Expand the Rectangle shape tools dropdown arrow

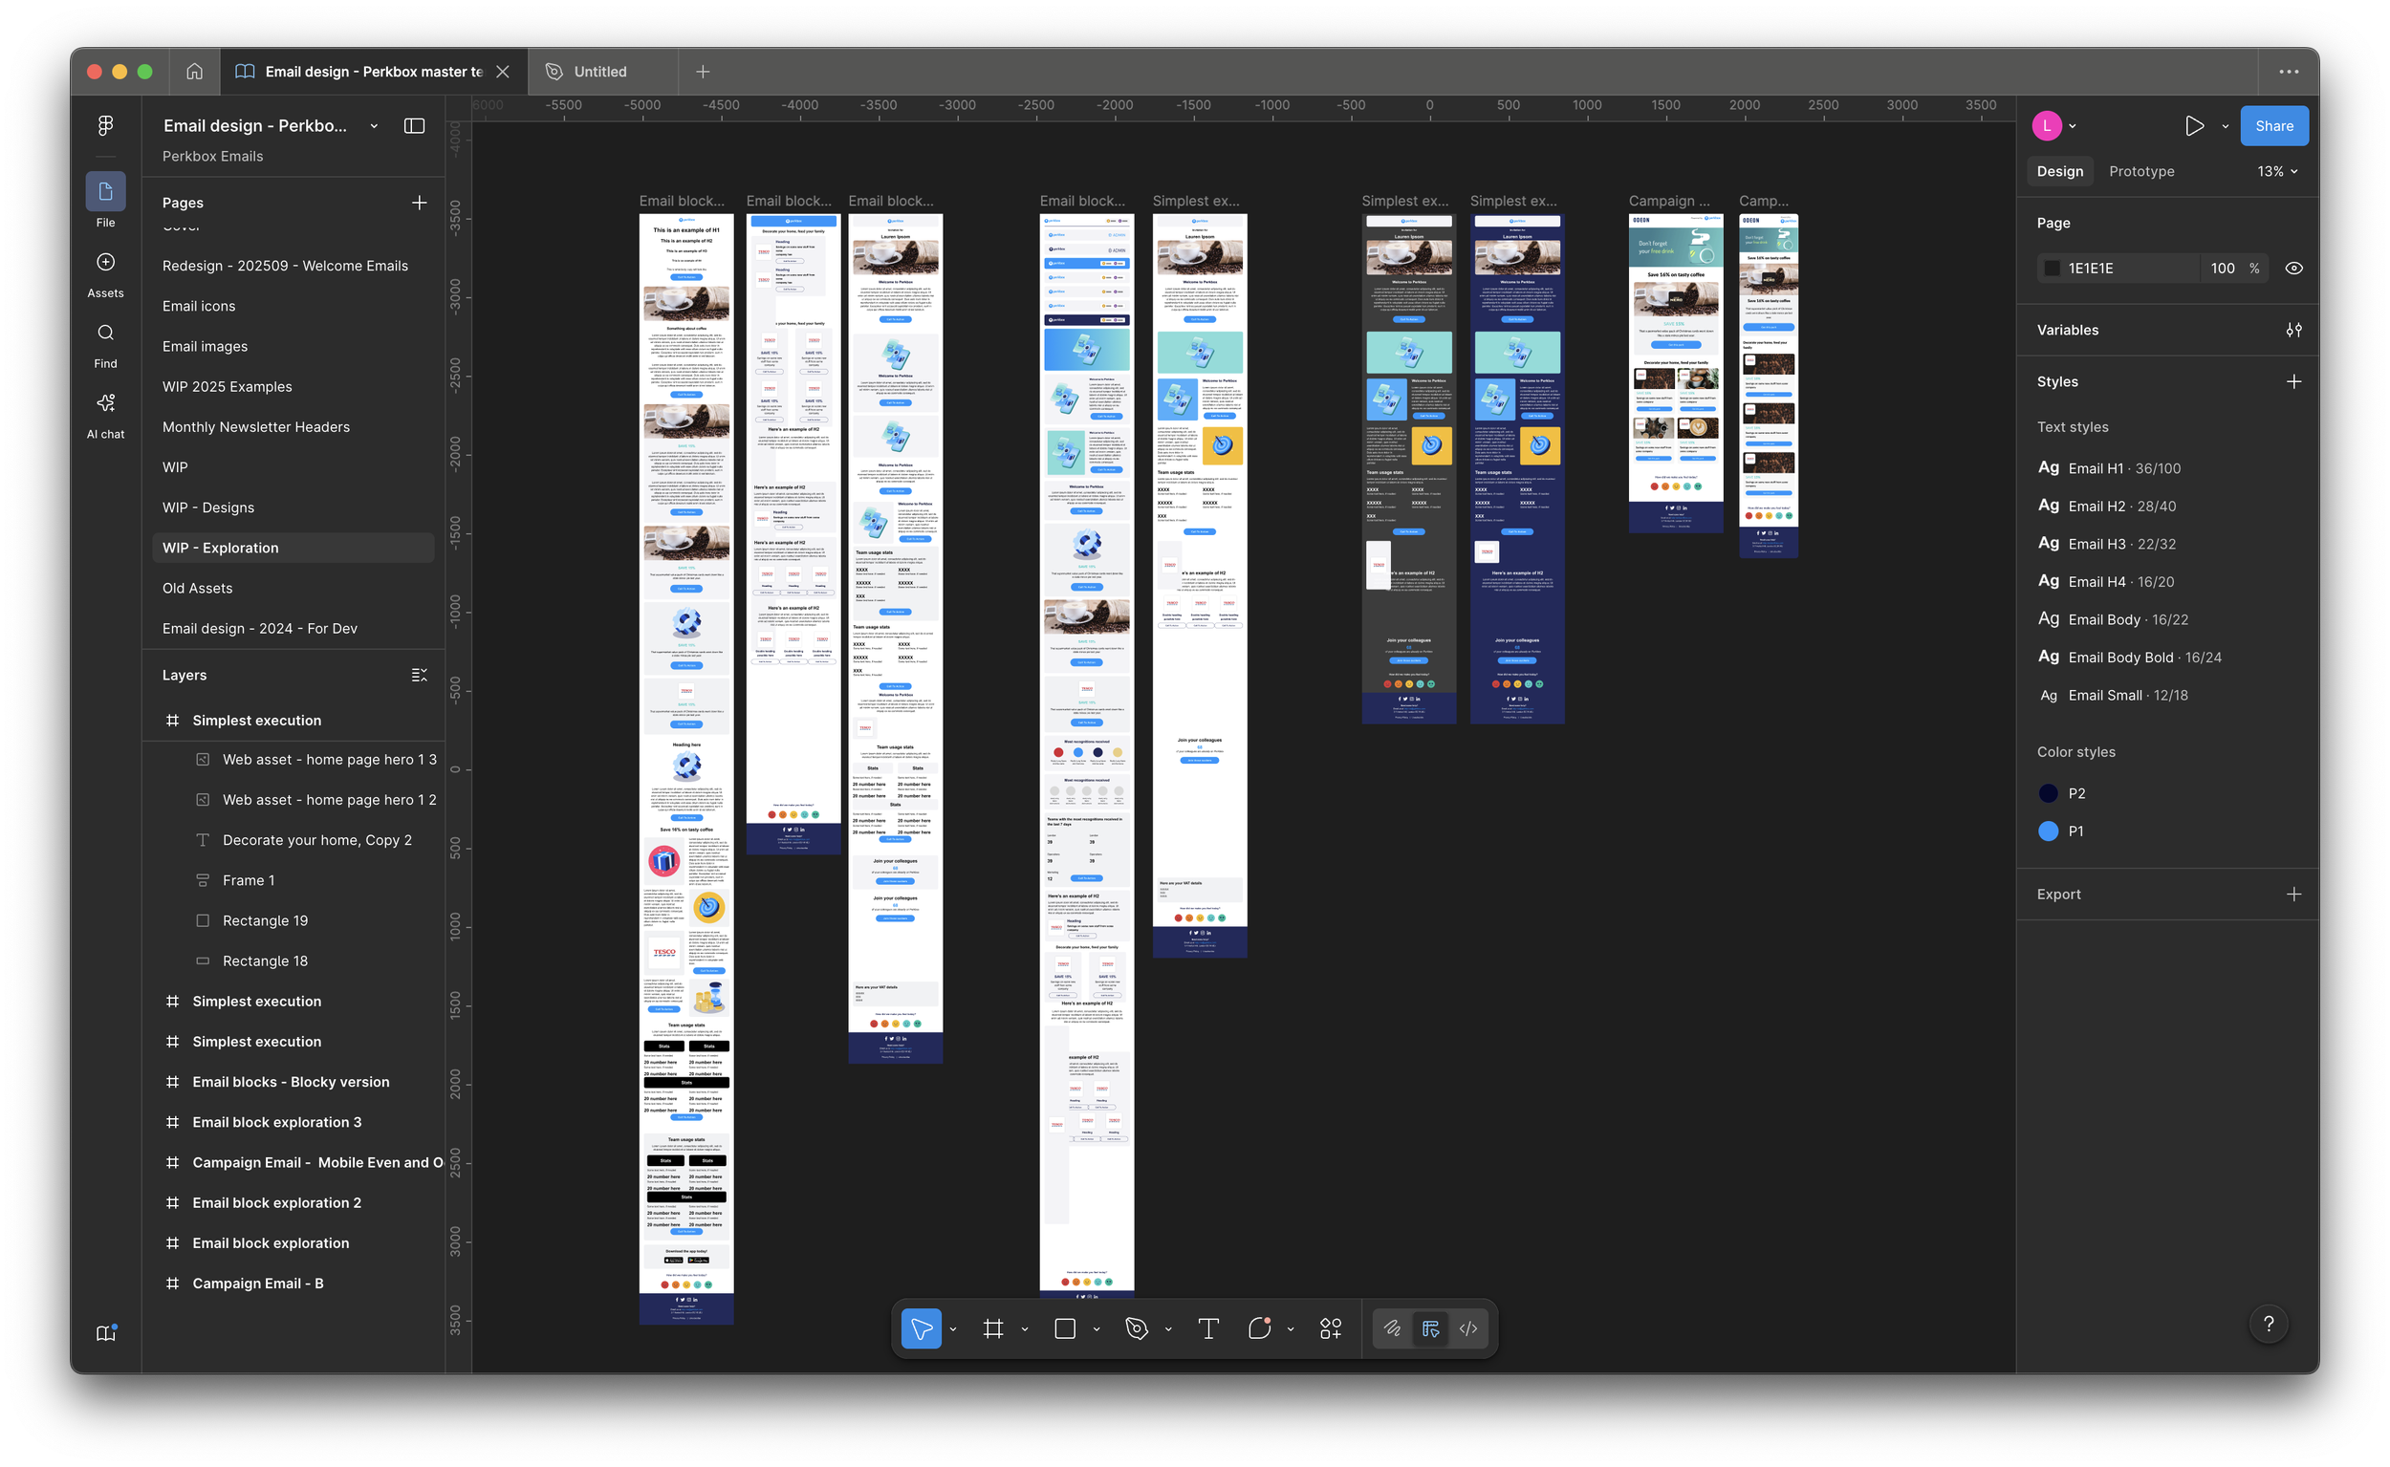click(1097, 1329)
